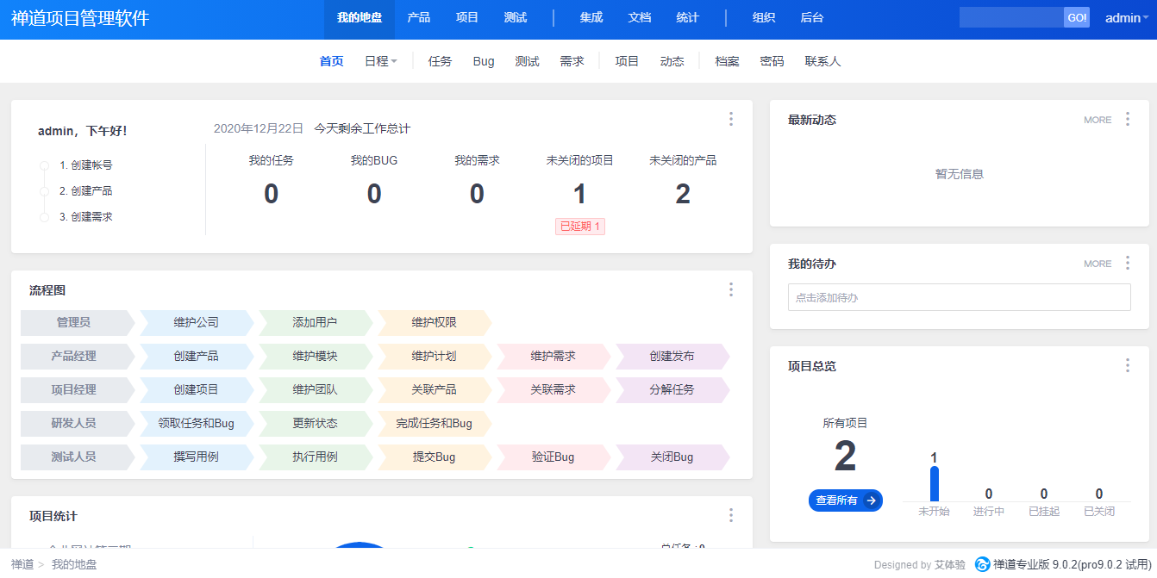Open the 项目统计 block's three-dot menu

(x=731, y=515)
